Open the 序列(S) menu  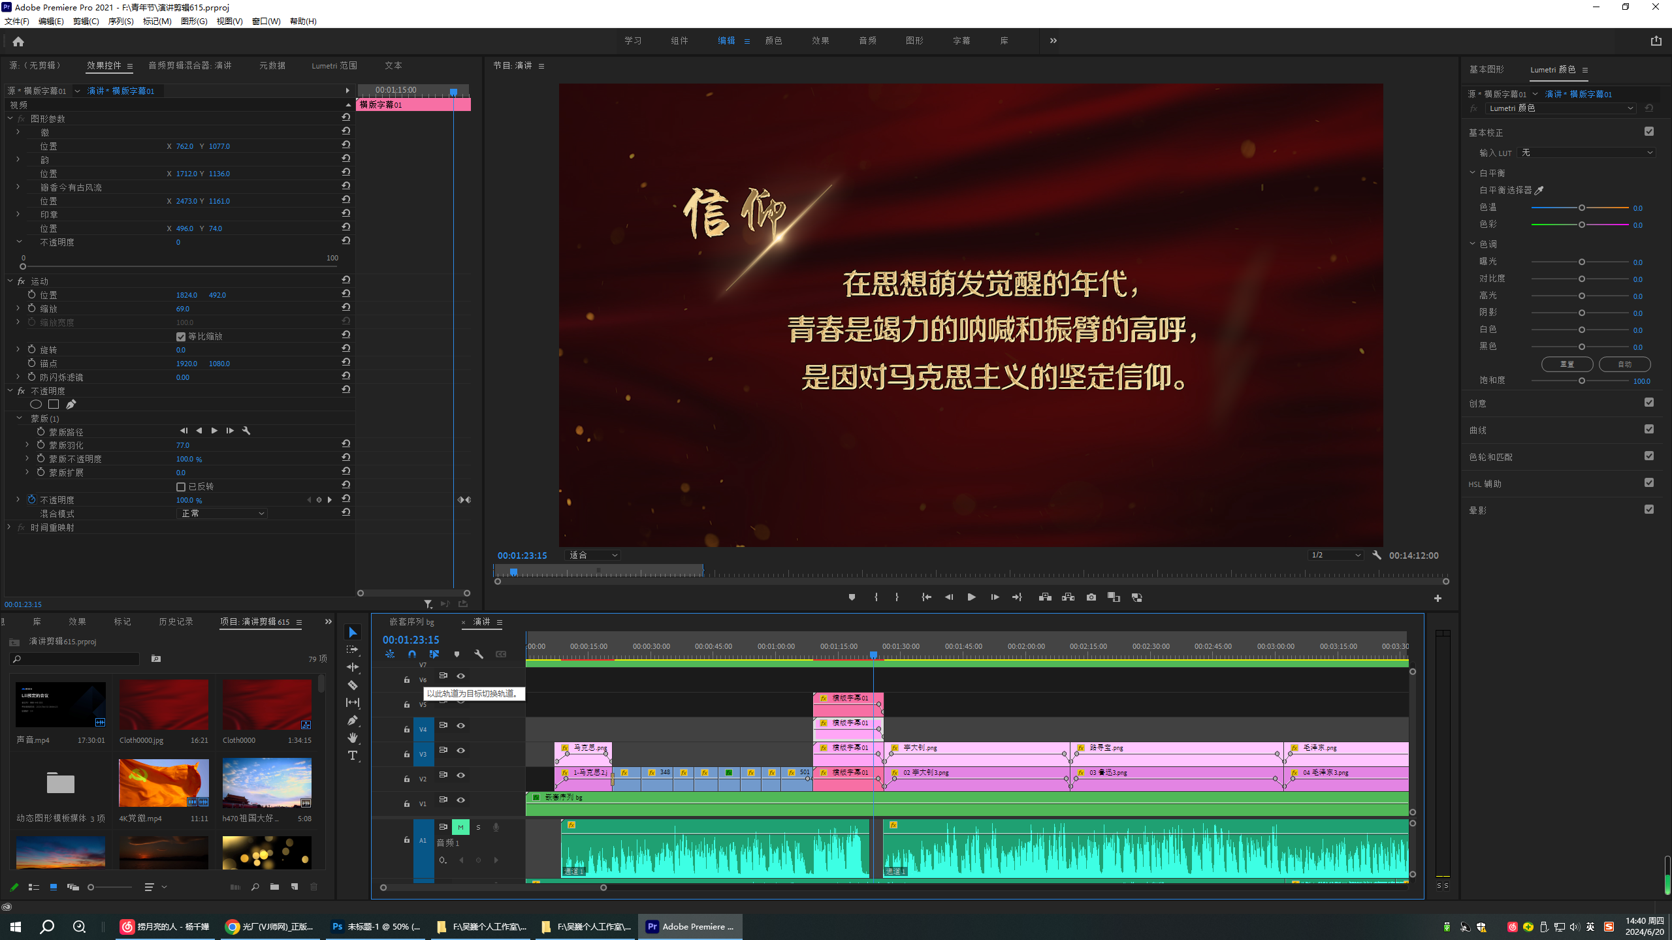121,22
